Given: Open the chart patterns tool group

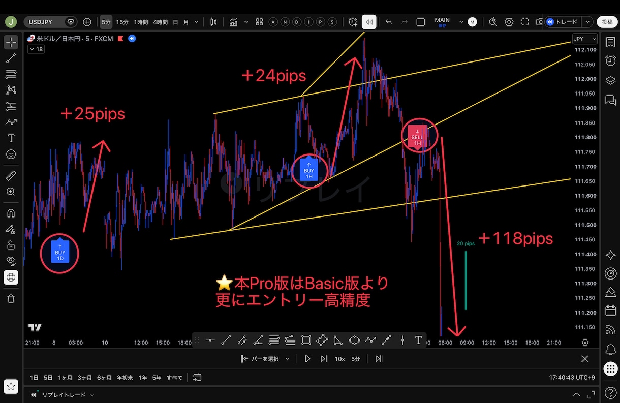Looking at the screenshot, I should pos(11,90).
